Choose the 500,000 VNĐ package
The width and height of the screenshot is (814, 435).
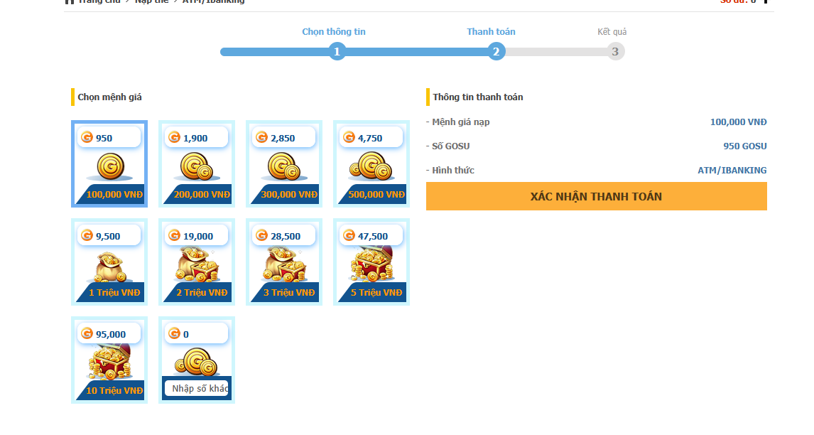pos(371,163)
